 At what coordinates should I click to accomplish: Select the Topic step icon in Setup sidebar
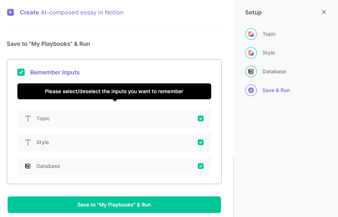(x=251, y=34)
